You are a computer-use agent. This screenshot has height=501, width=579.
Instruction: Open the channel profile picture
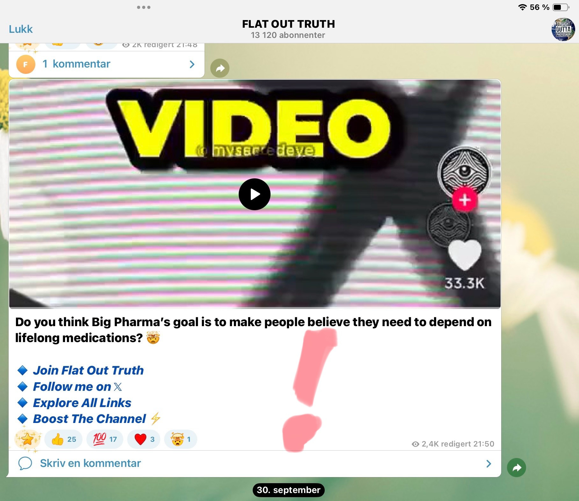563,30
